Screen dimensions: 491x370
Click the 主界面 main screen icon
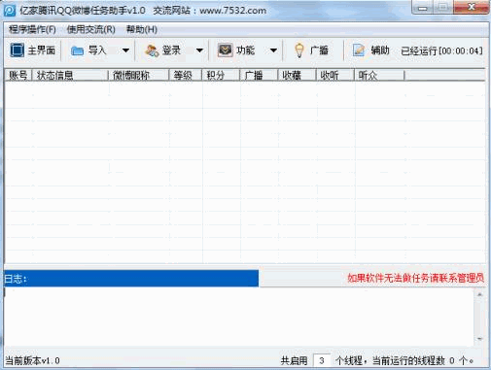[17, 50]
